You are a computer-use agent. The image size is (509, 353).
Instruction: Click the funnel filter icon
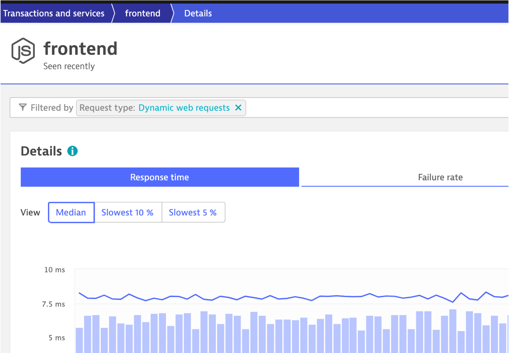coord(23,107)
